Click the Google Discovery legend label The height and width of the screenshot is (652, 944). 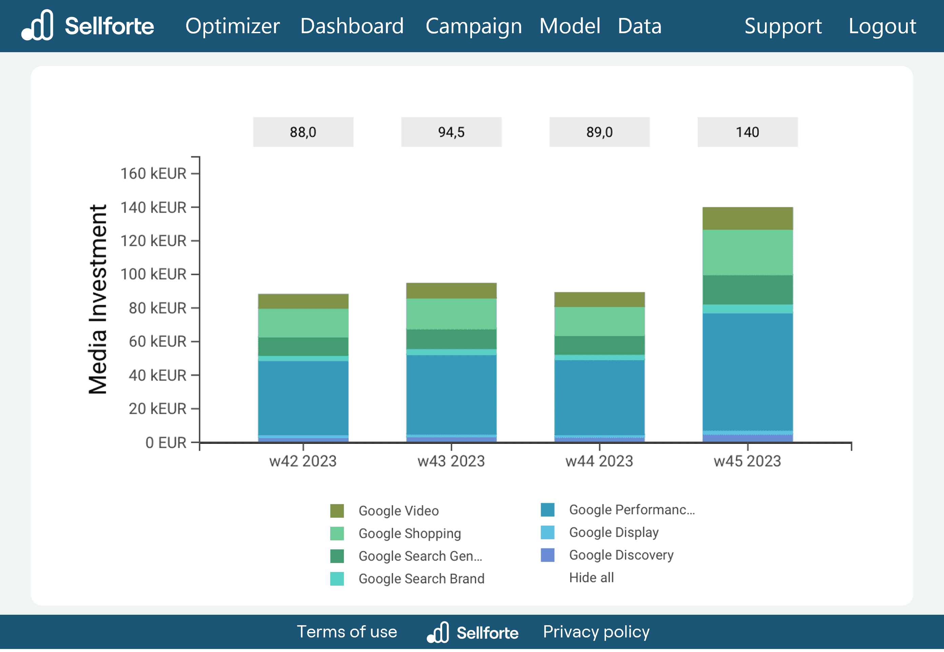point(621,555)
